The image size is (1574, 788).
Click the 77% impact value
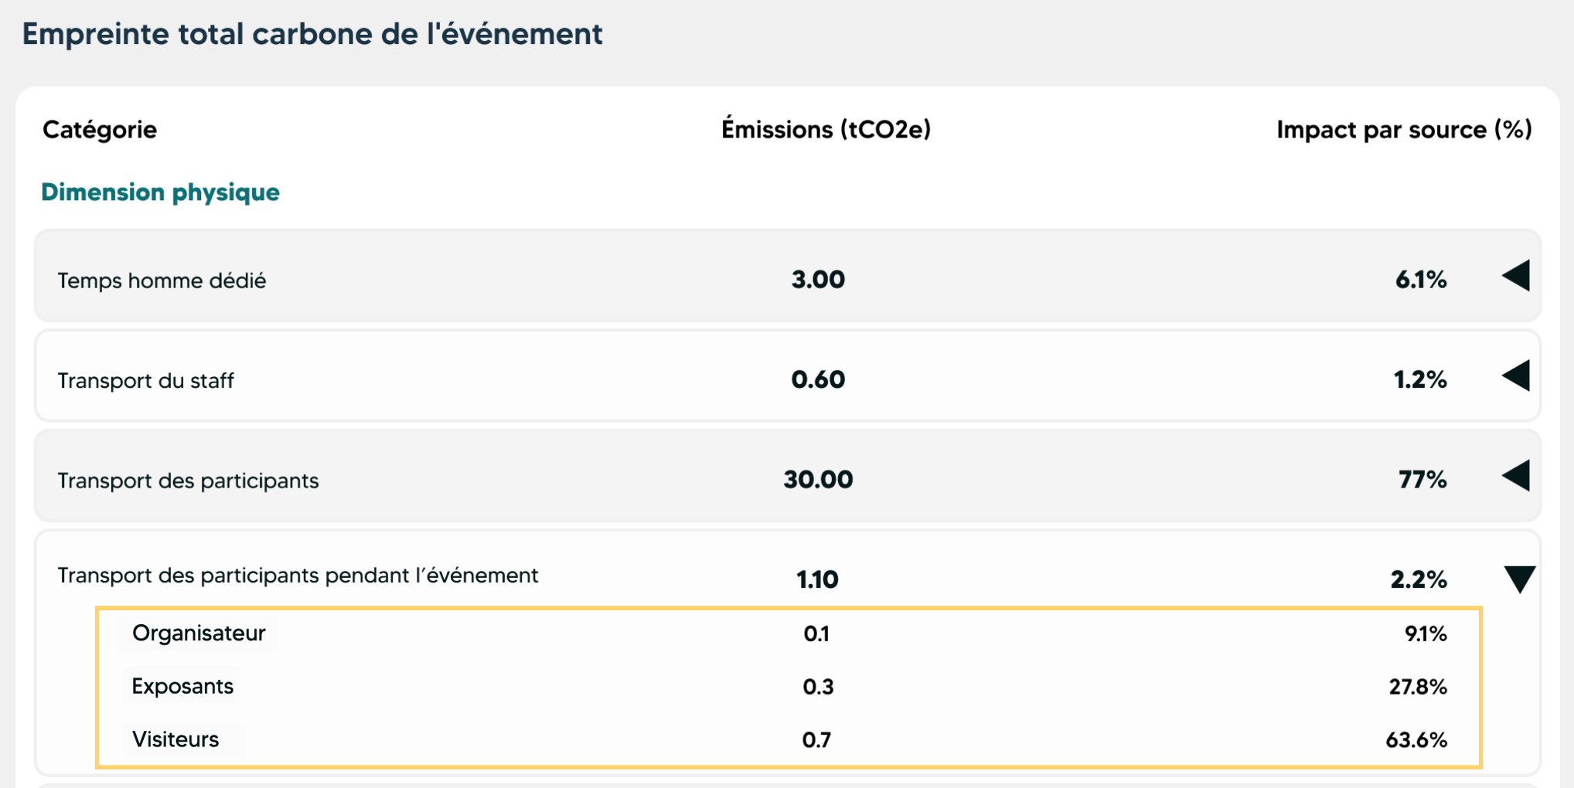(x=1422, y=480)
